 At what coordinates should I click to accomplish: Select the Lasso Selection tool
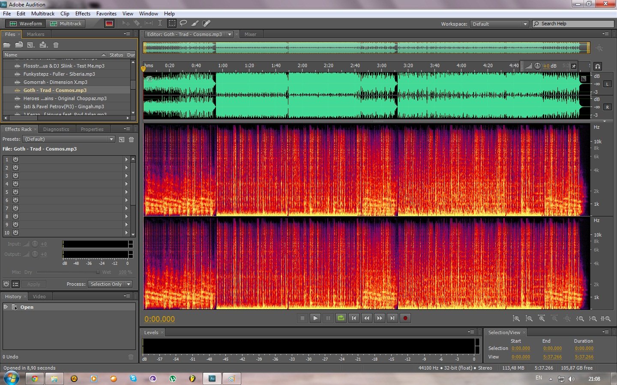pos(183,23)
